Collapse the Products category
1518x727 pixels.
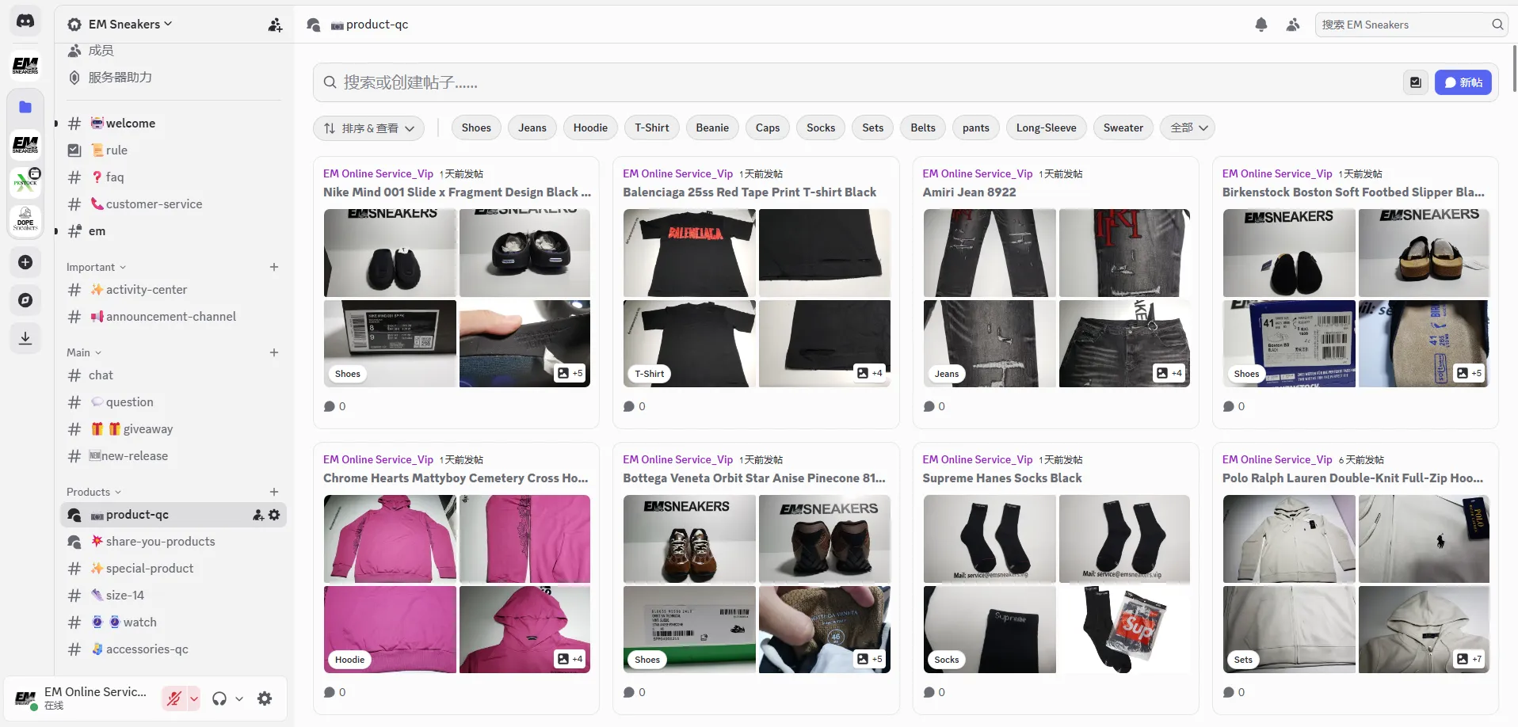pyautogui.click(x=93, y=493)
